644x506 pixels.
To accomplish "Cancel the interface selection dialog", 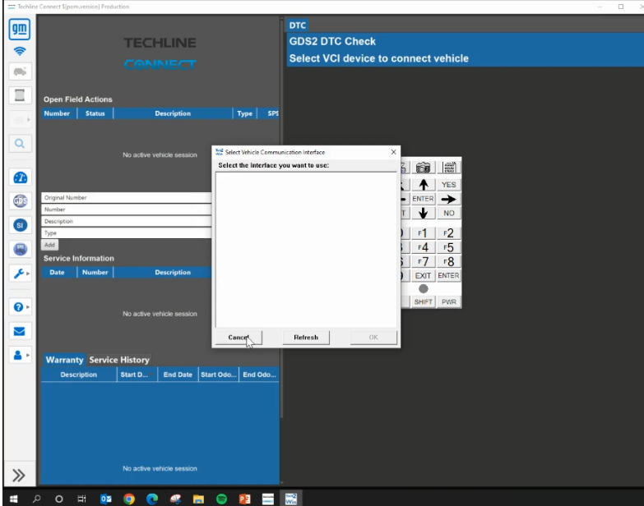I will (239, 338).
